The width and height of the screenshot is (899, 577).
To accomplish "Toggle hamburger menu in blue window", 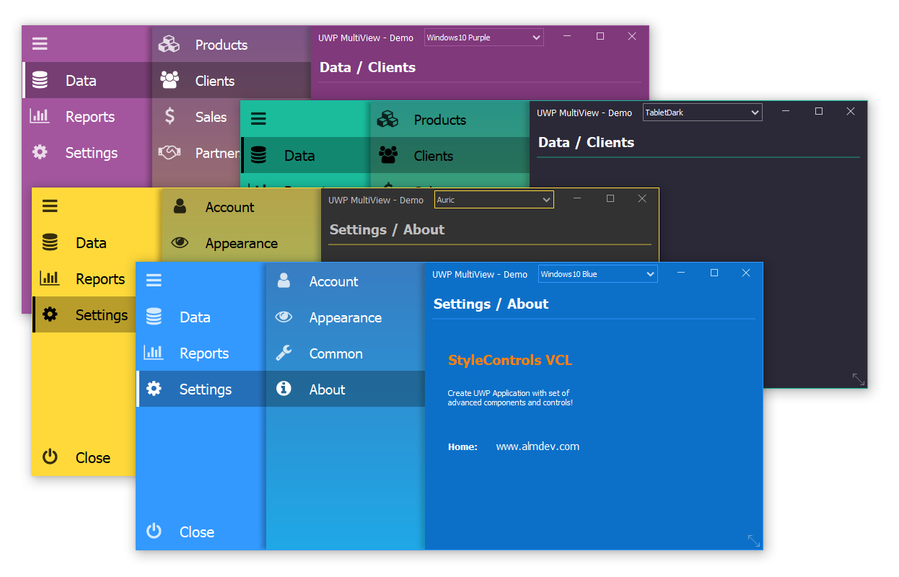I will [x=154, y=281].
